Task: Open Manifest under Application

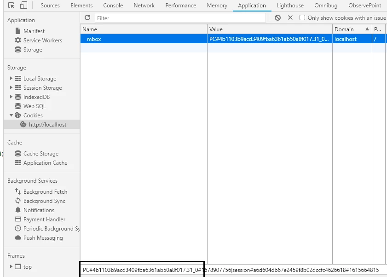Action: 34,31
